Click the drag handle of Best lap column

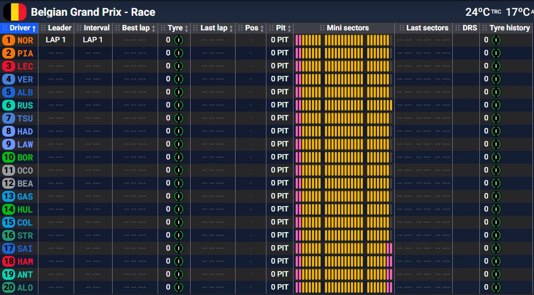point(118,28)
